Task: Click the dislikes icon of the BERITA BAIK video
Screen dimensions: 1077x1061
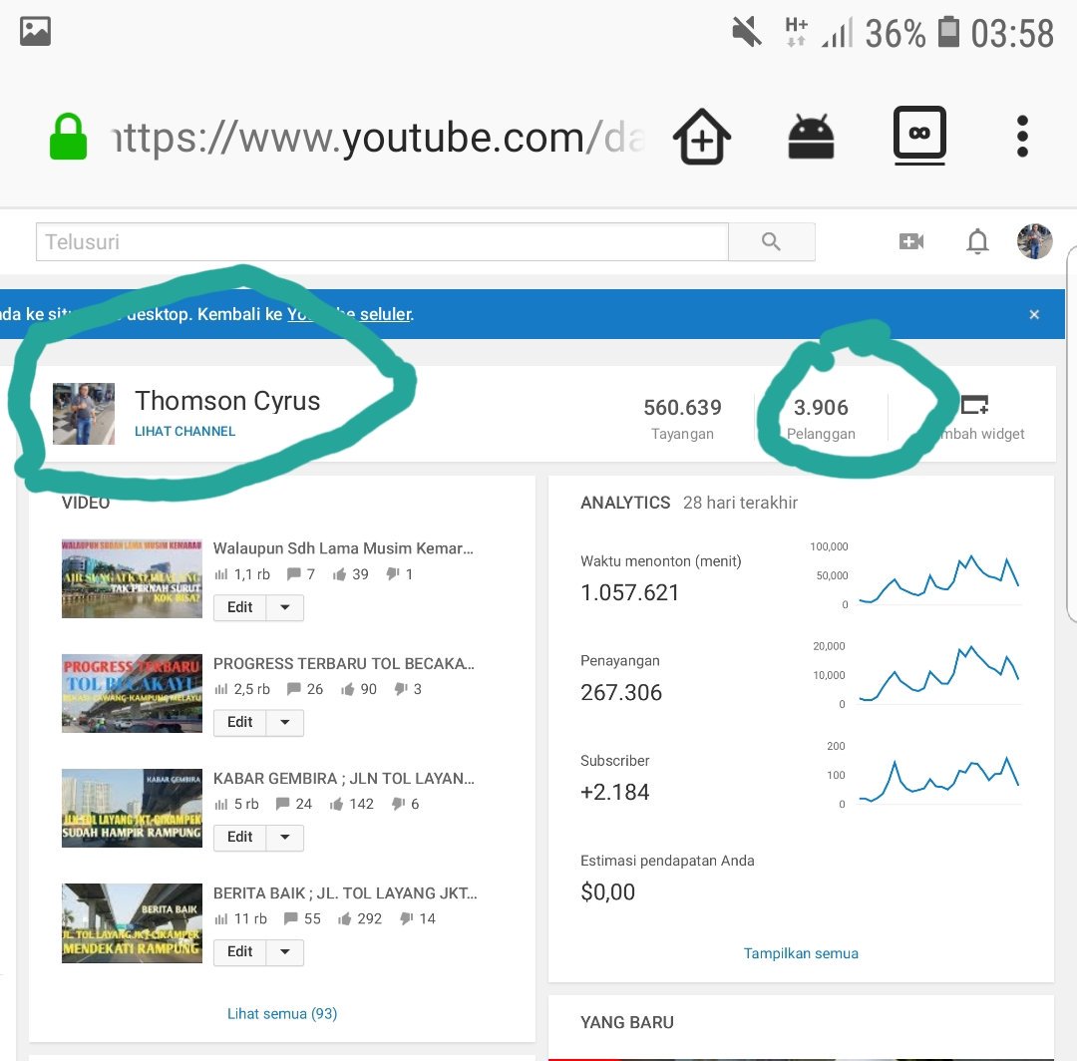Action: 407,918
